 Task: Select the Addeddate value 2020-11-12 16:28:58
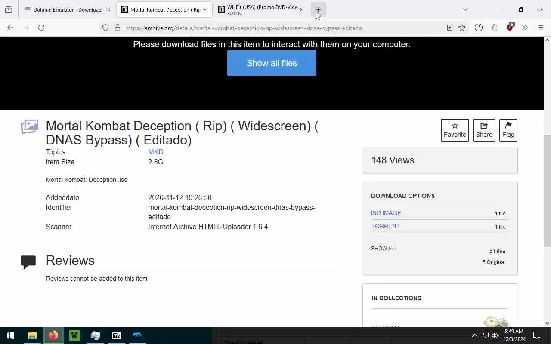(180, 197)
